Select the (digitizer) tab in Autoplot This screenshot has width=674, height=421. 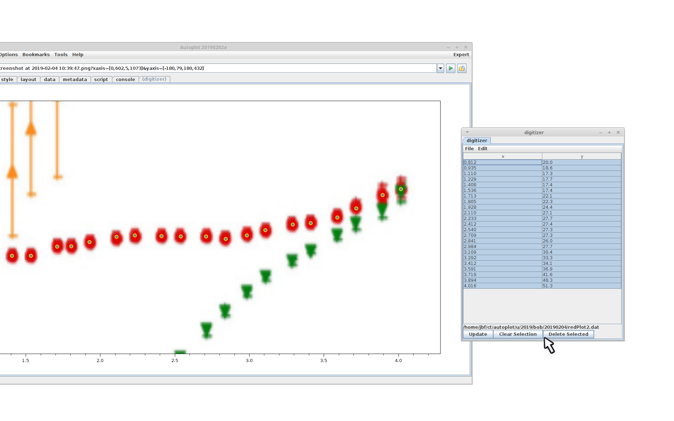(154, 79)
